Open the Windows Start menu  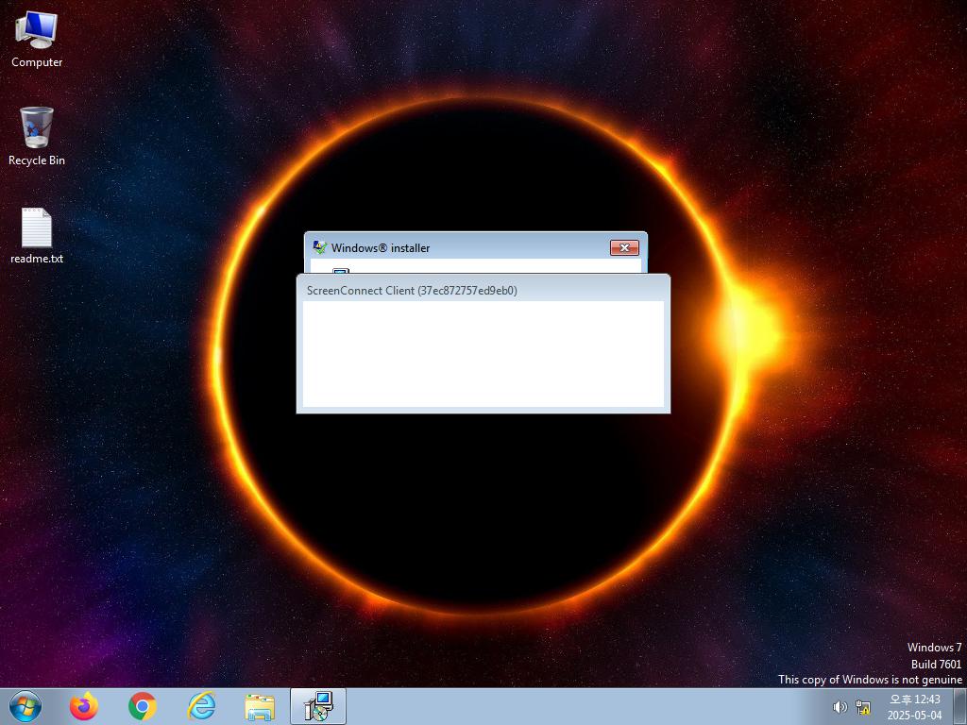(x=25, y=706)
